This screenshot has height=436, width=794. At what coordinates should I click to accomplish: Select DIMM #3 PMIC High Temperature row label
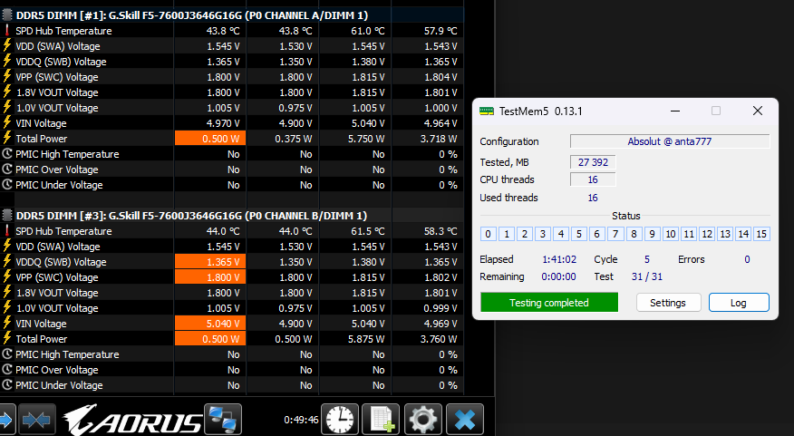67,354
